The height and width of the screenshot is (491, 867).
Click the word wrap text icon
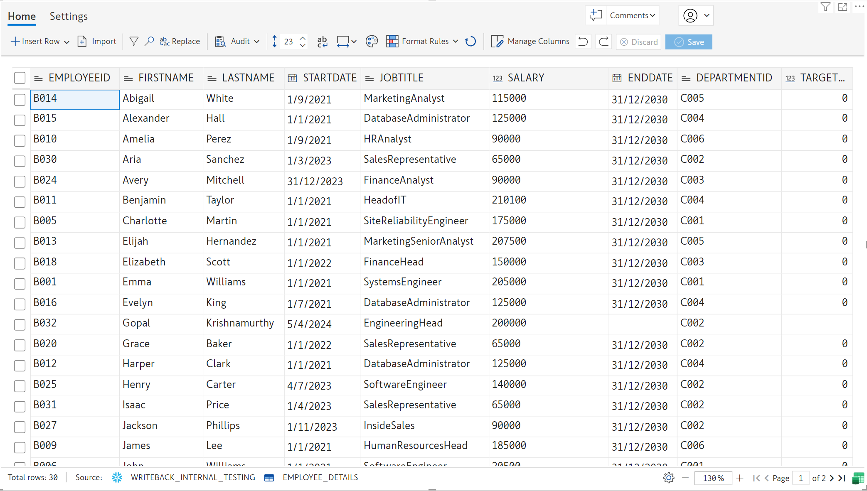322,42
